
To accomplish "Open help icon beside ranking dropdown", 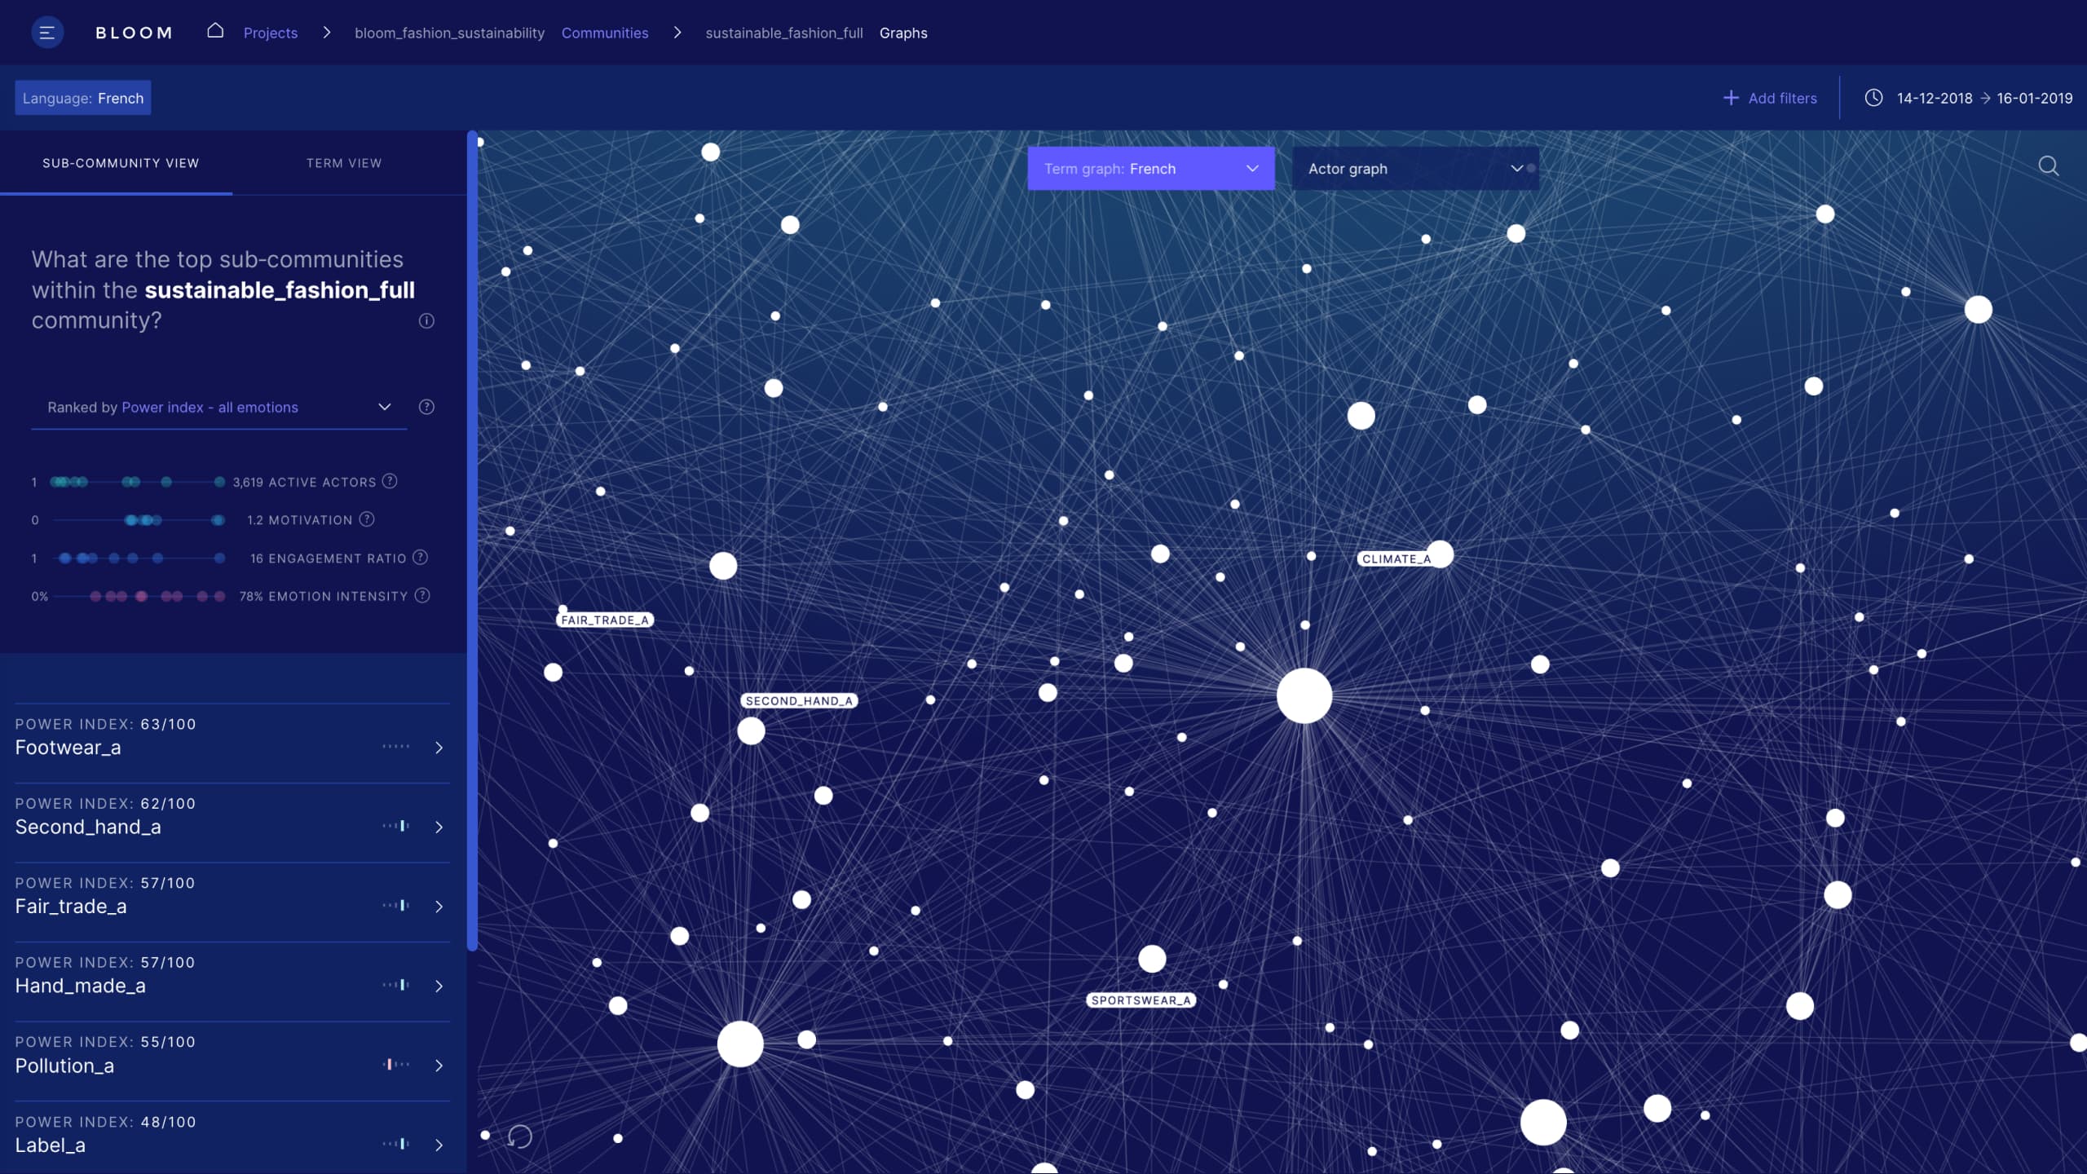I will click(x=426, y=407).
